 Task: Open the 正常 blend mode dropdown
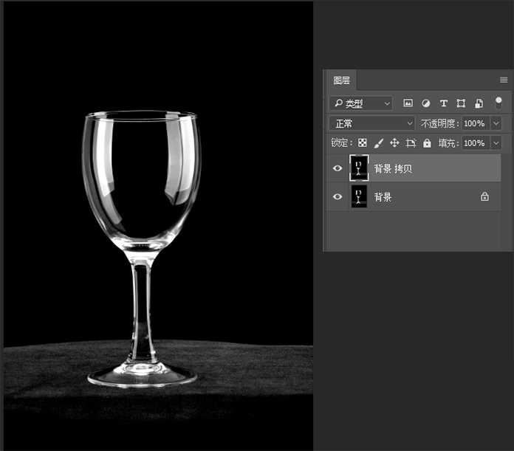tap(371, 123)
